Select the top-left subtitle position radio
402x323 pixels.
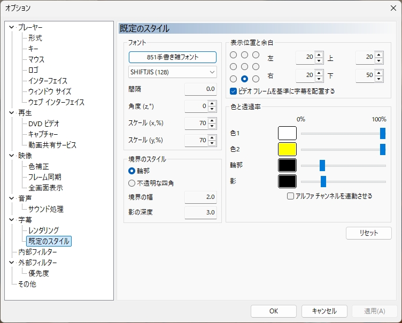click(x=233, y=55)
